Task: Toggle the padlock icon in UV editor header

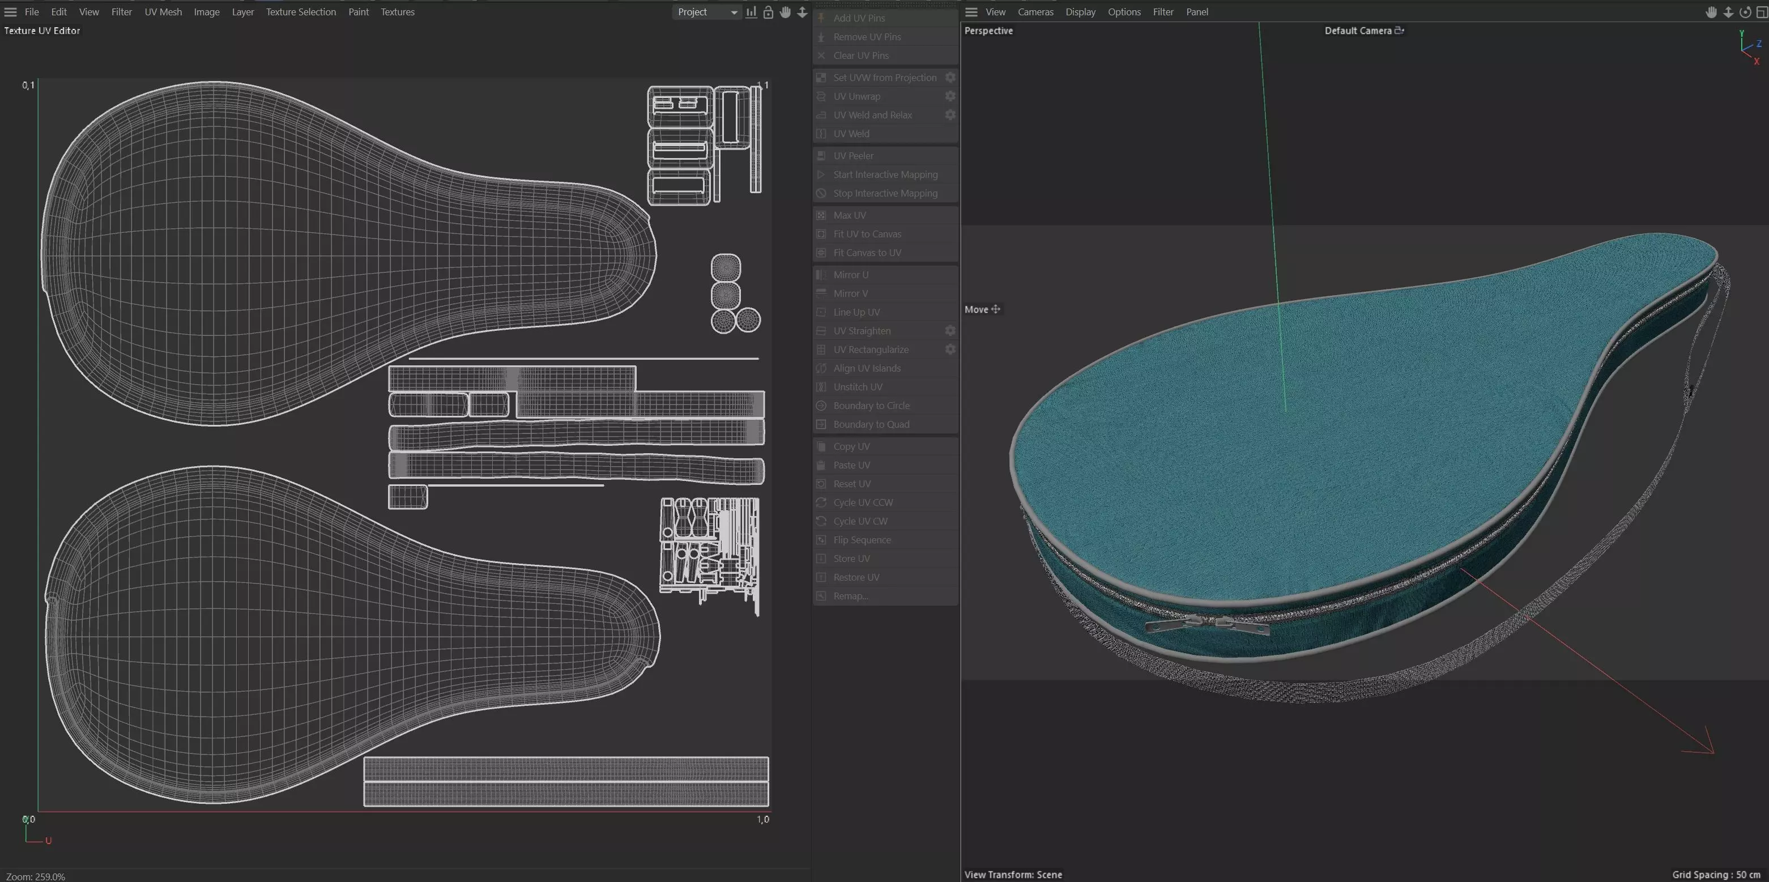Action: pos(769,12)
